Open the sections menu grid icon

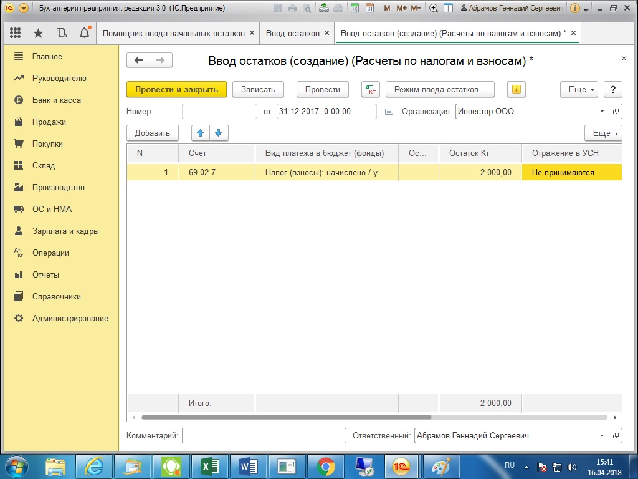point(16,33)
